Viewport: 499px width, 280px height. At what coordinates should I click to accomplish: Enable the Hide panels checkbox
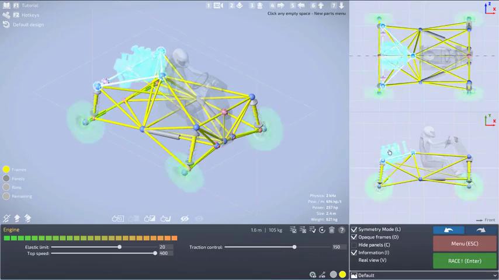click(x=354, y=245)
